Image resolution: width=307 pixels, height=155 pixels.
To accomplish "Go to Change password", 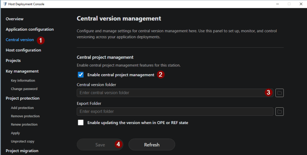I will pyautogui.click(x=24, y=89).
